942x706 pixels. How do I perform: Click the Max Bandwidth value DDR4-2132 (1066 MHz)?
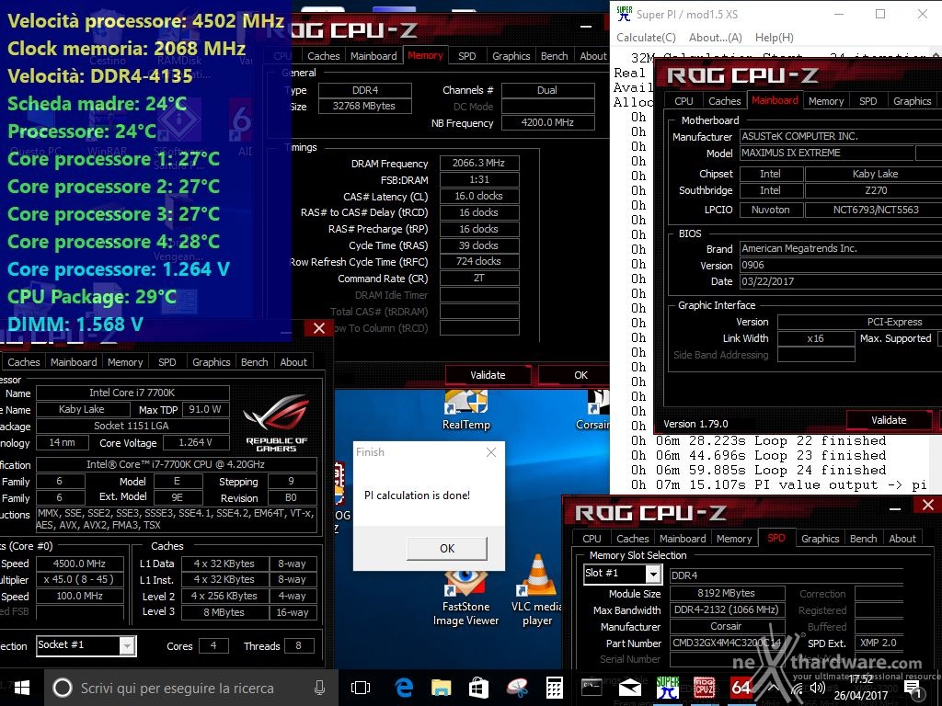click(727, 610)
